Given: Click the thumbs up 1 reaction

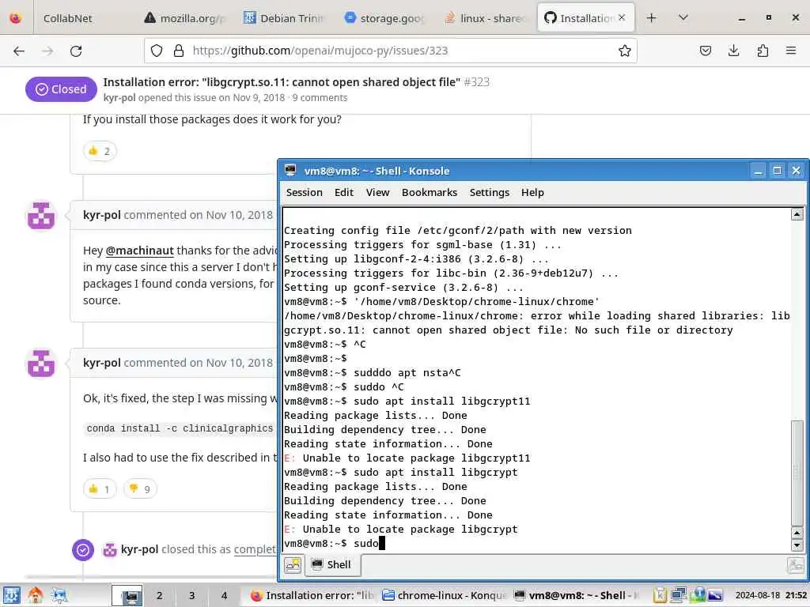Looking at the screenshot, I should 100,488.
